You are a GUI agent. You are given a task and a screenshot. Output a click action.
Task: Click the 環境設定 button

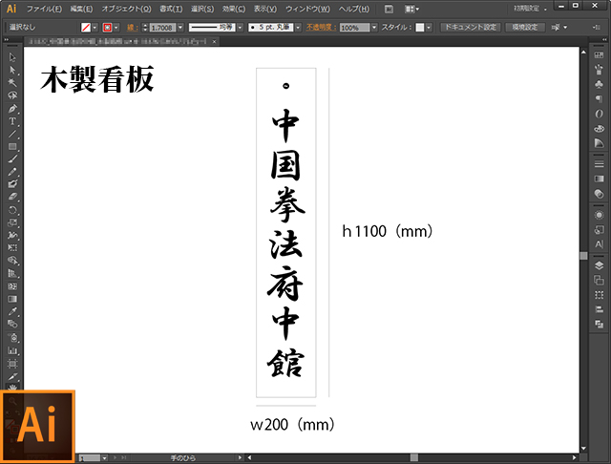pos(525,28)
